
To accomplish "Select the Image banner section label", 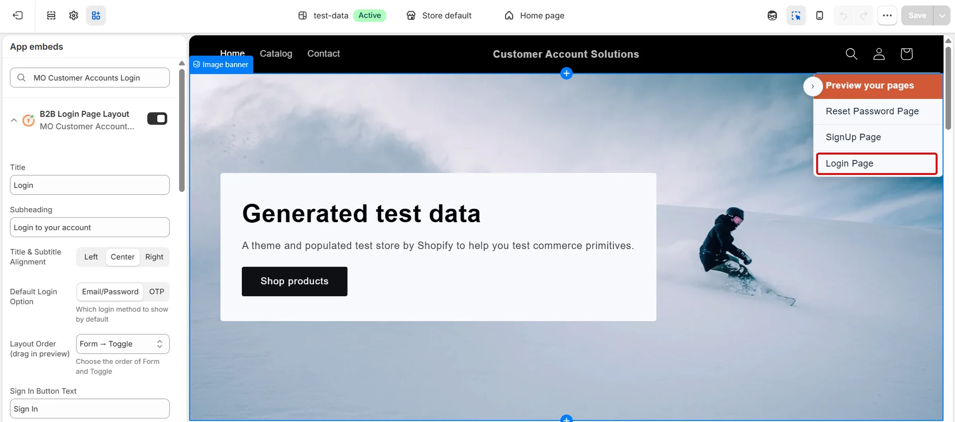I will click(x=221, y=65).
